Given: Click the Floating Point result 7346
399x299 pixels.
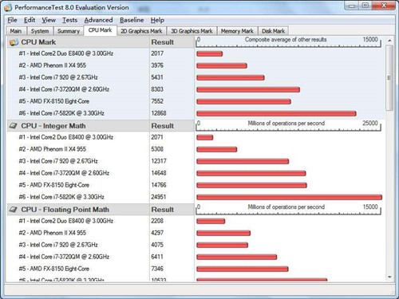Looking at the screenshot, I should pos(157,269).
